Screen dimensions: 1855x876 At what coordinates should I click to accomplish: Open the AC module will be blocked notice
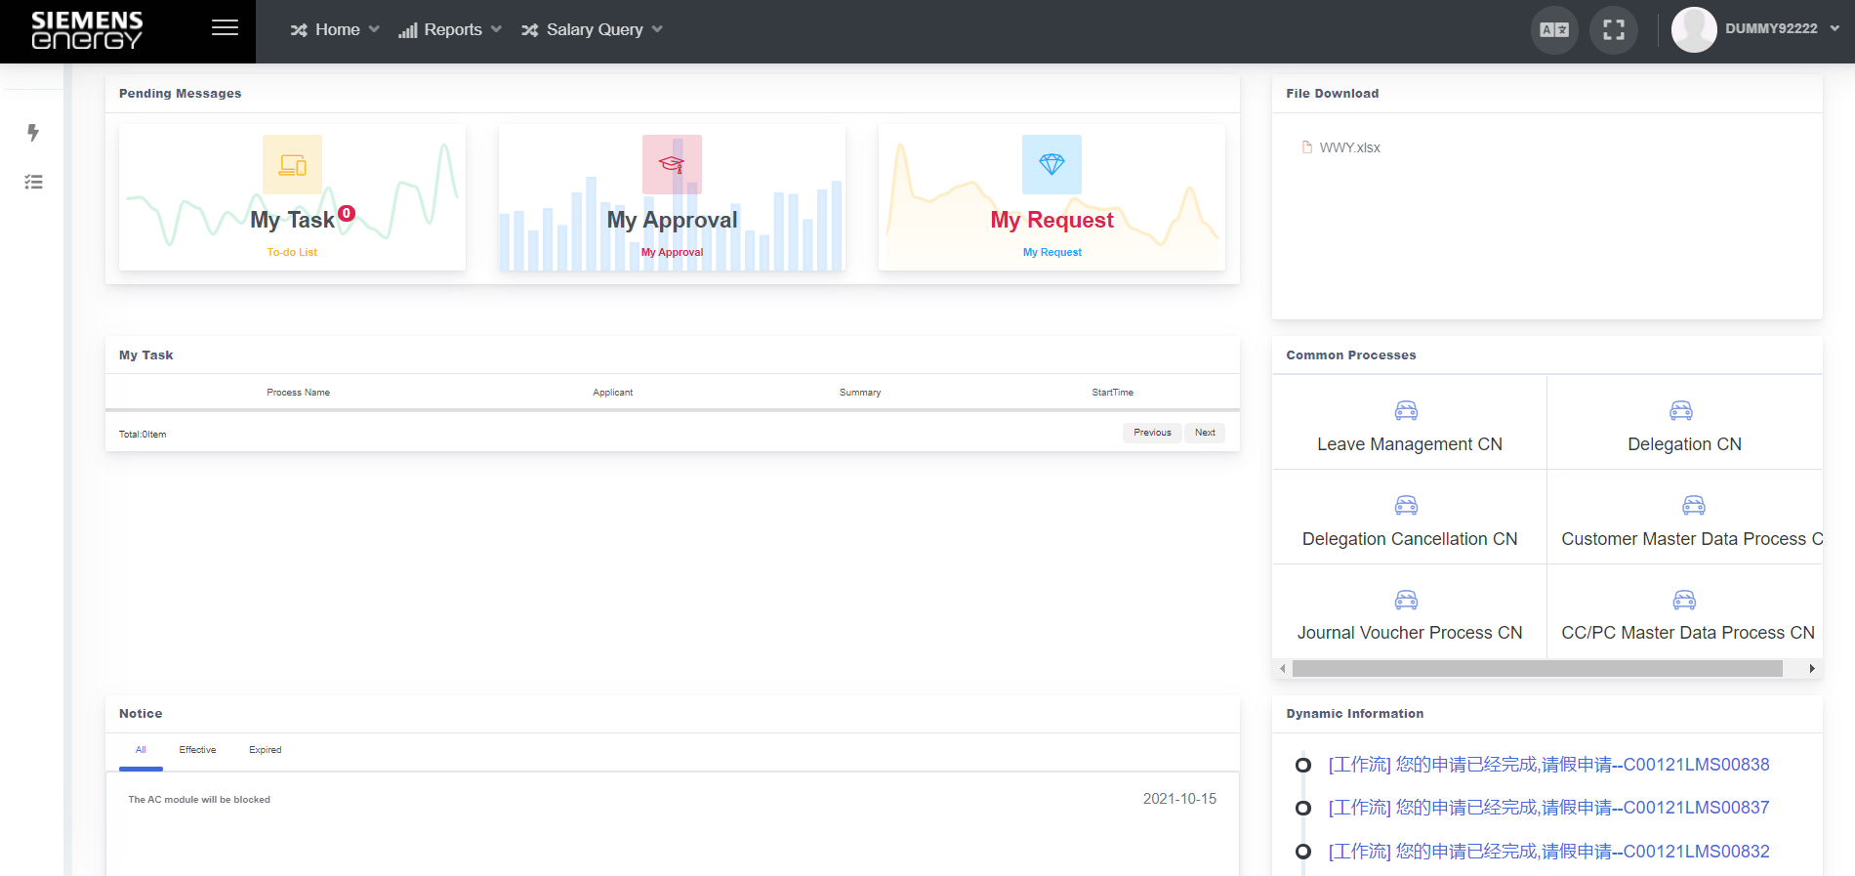pos(199,800)
